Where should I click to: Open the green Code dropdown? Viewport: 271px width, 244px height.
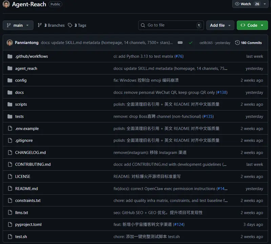pyautogui.click(x=252, y=25)
